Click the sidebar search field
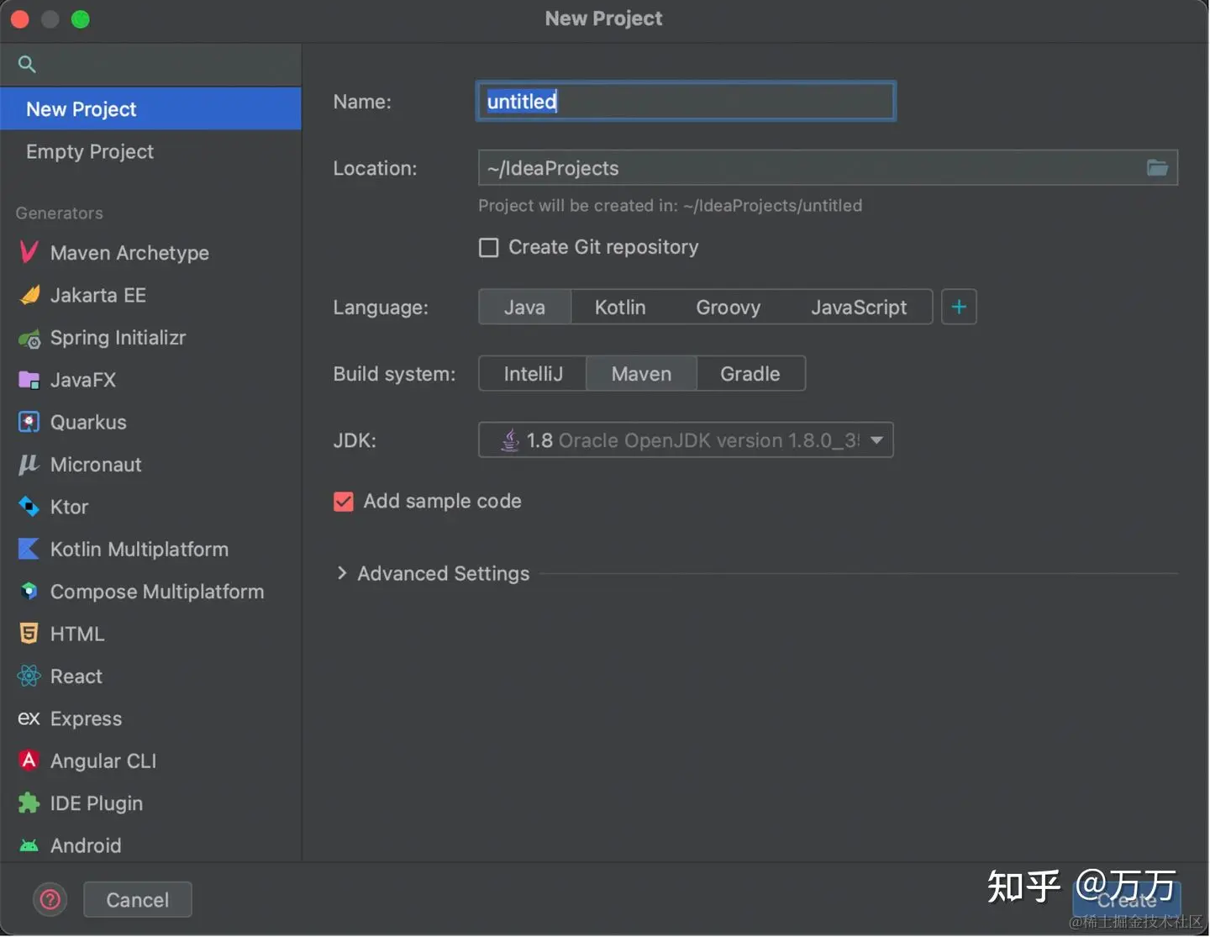Image resolution: width=1210 pixels, height=937 pixels. pos(150,64)
